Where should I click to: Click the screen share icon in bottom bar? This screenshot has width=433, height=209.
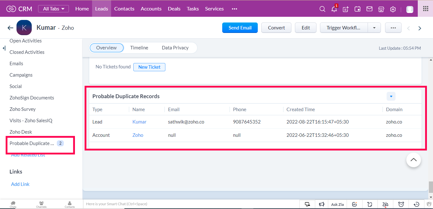pos(307,204)
